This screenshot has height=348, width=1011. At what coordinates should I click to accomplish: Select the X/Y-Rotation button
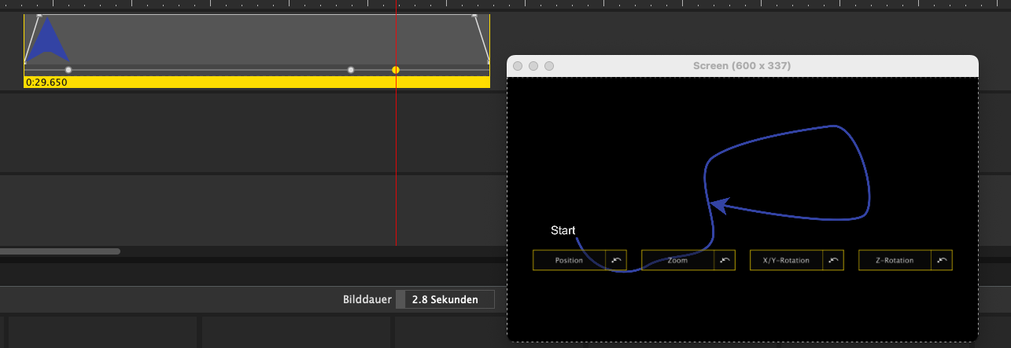[x=786, y=260]
